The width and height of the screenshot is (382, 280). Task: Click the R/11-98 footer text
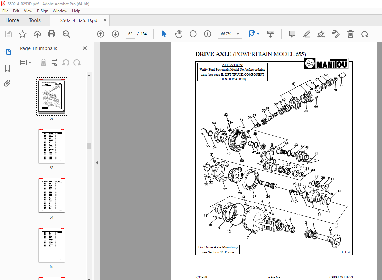pyautogui.click(x=201, y=277)
